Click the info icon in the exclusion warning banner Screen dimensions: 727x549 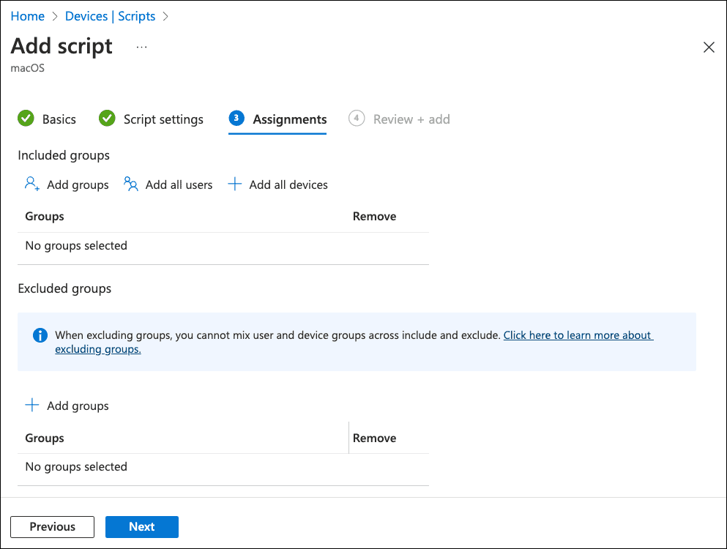(x=40, y=335)
